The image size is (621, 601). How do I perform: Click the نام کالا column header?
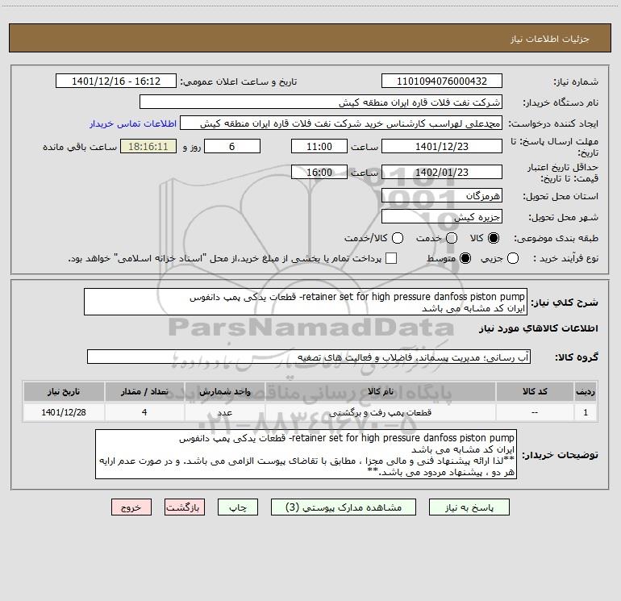tap(380, 391)
